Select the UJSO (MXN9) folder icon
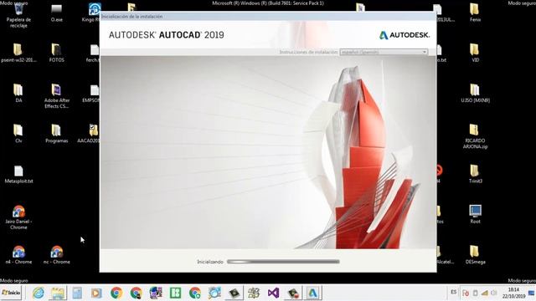Viewport: 536px width, 301px height. tap(475, 93)
